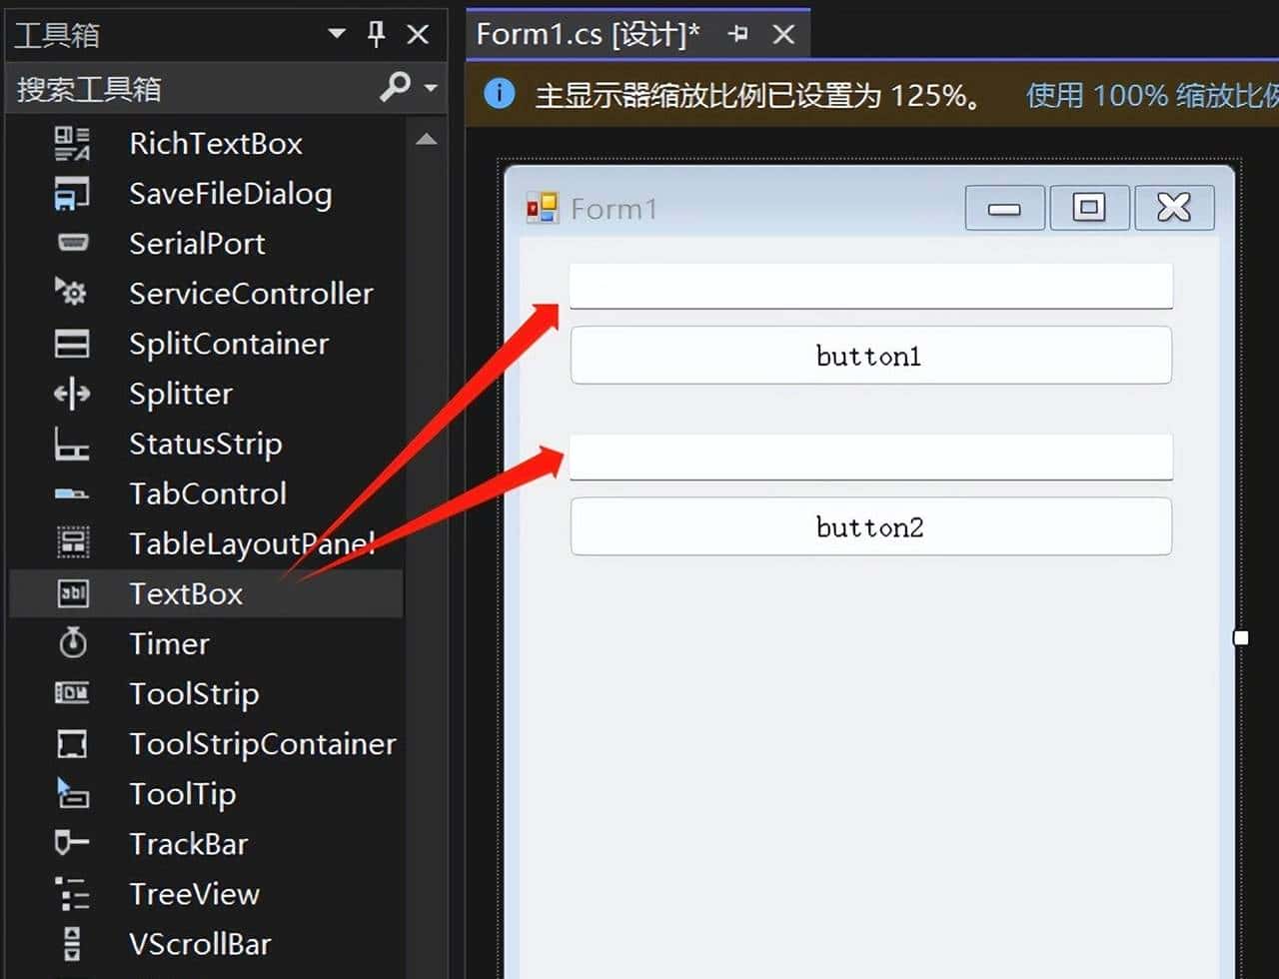Click the TreeView label

pos(195,893)
